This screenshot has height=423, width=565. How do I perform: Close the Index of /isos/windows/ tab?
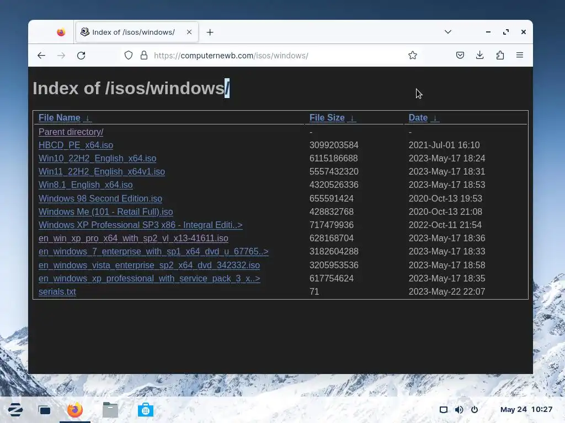coord(189,32)
